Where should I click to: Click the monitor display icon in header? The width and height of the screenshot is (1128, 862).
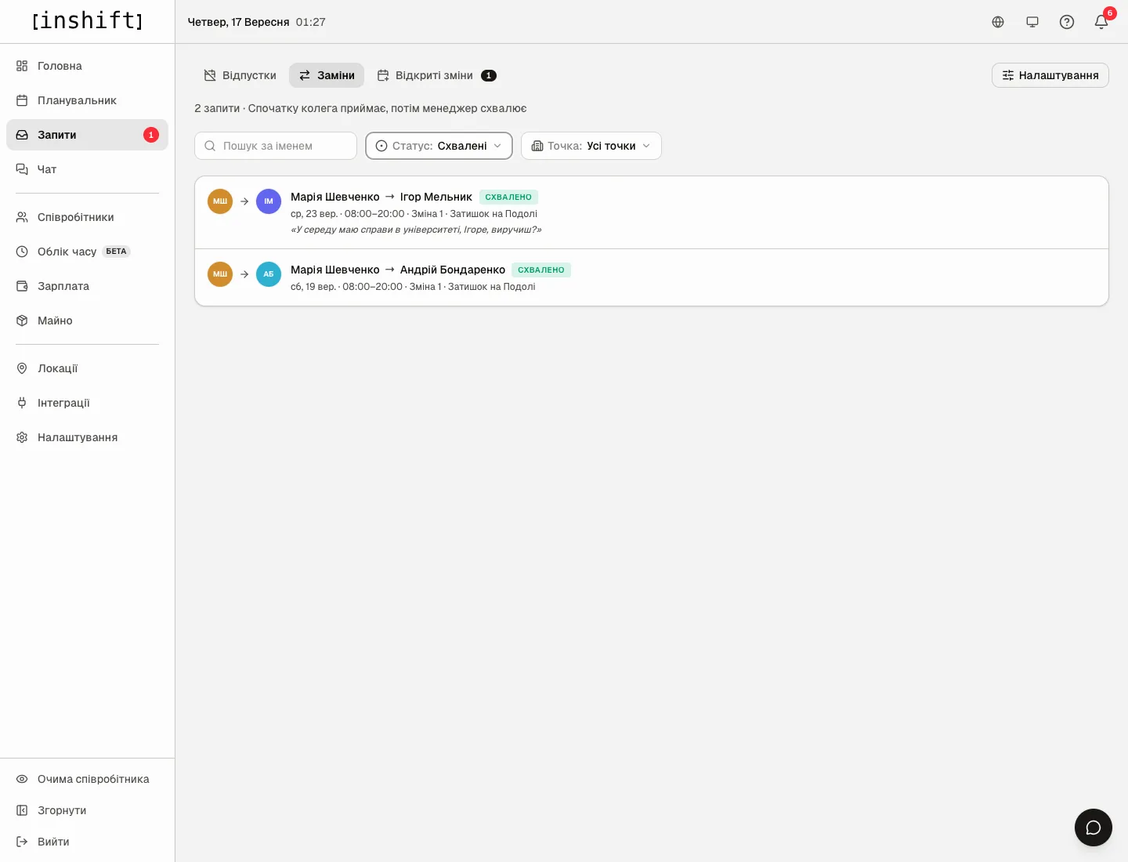click(1032, 22)
